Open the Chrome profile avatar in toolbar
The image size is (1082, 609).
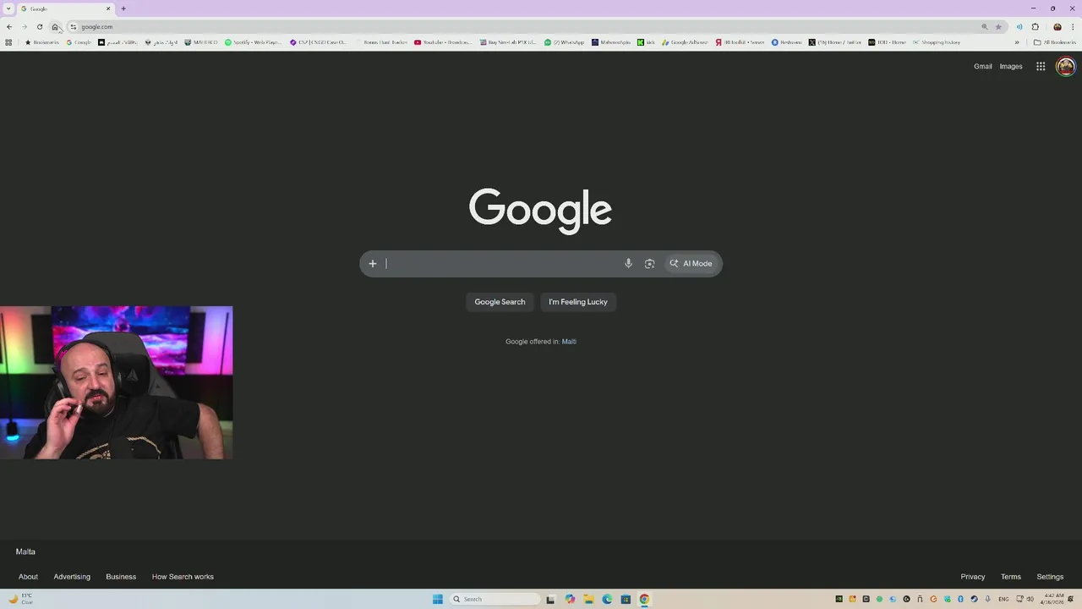(x=1057, y=26)
